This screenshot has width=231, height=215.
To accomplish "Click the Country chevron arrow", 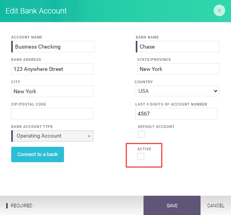I will coord(216,91).
